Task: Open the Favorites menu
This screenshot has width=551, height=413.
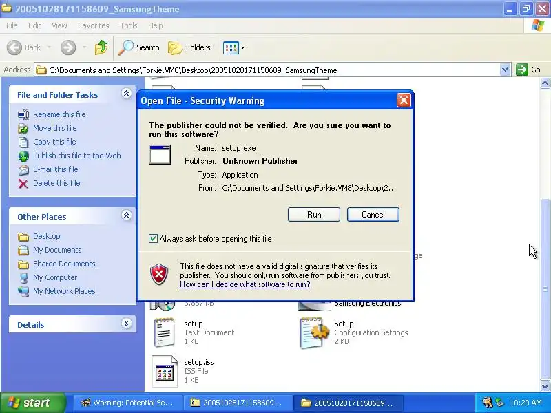Action: 93,25
